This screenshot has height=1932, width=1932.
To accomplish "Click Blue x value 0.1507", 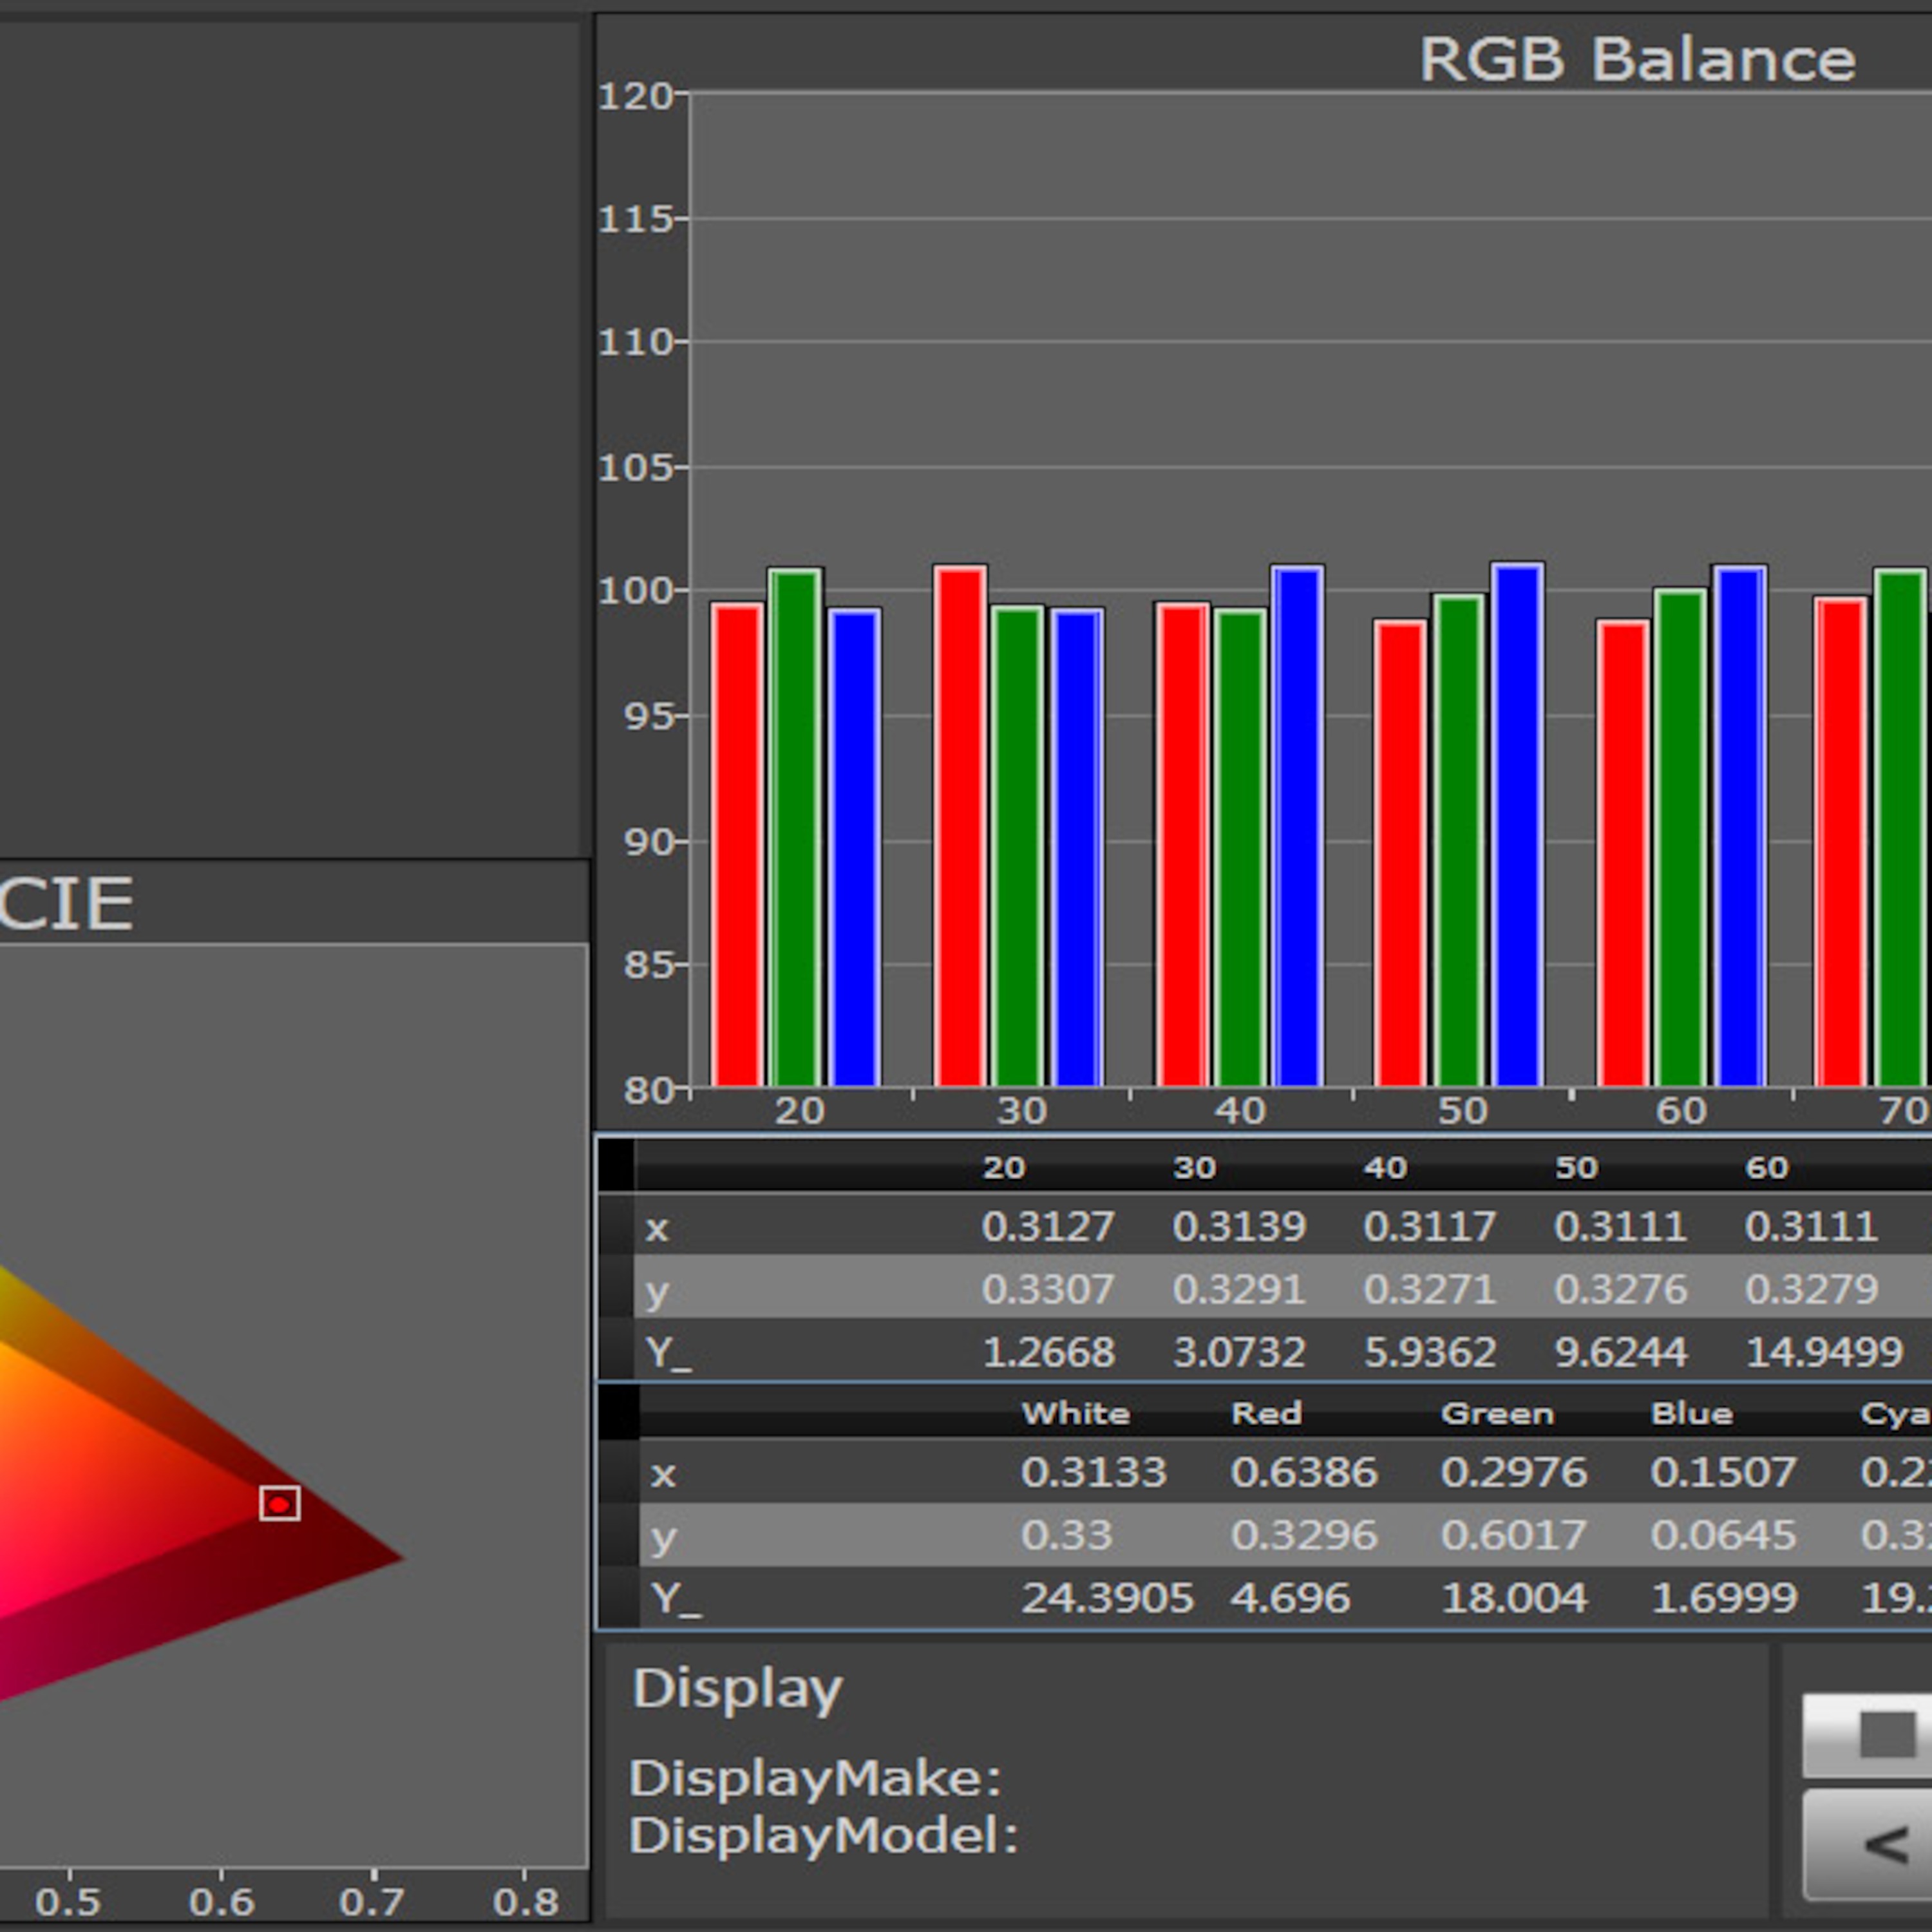I will coord(1724,1472).
